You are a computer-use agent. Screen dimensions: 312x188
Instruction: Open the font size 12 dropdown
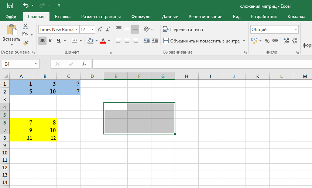pyautogui.click(x=93, y=30)
